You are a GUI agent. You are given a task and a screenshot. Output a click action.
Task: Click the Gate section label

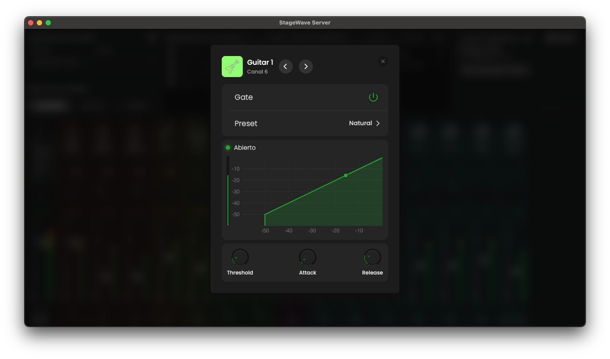coord(244,97)
